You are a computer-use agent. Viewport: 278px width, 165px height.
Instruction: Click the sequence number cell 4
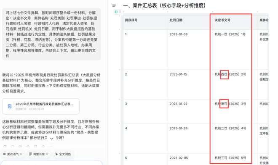point(126,128)
